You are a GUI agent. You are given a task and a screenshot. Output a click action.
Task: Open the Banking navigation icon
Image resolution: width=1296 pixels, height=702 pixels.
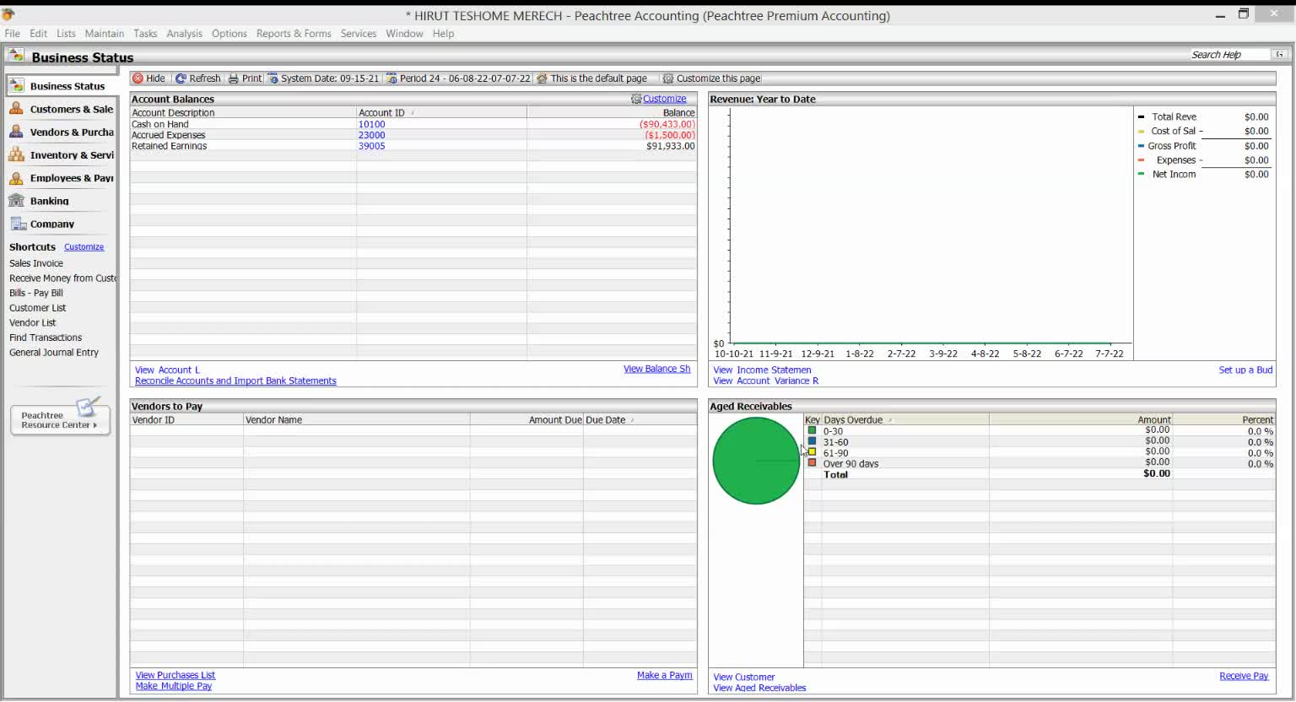[x=16, y=201]
